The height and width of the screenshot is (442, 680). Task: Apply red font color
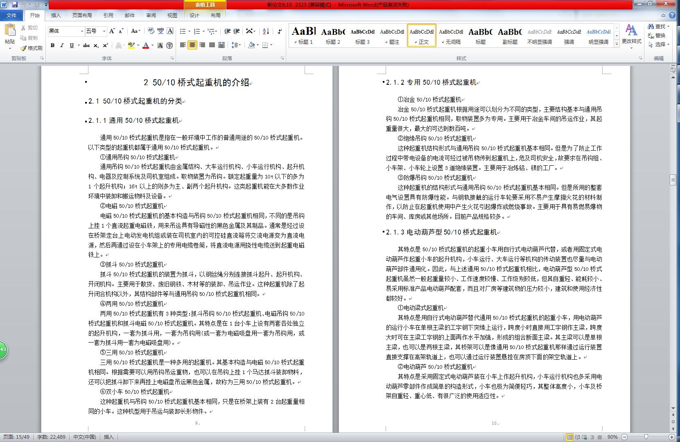point(145,45)
